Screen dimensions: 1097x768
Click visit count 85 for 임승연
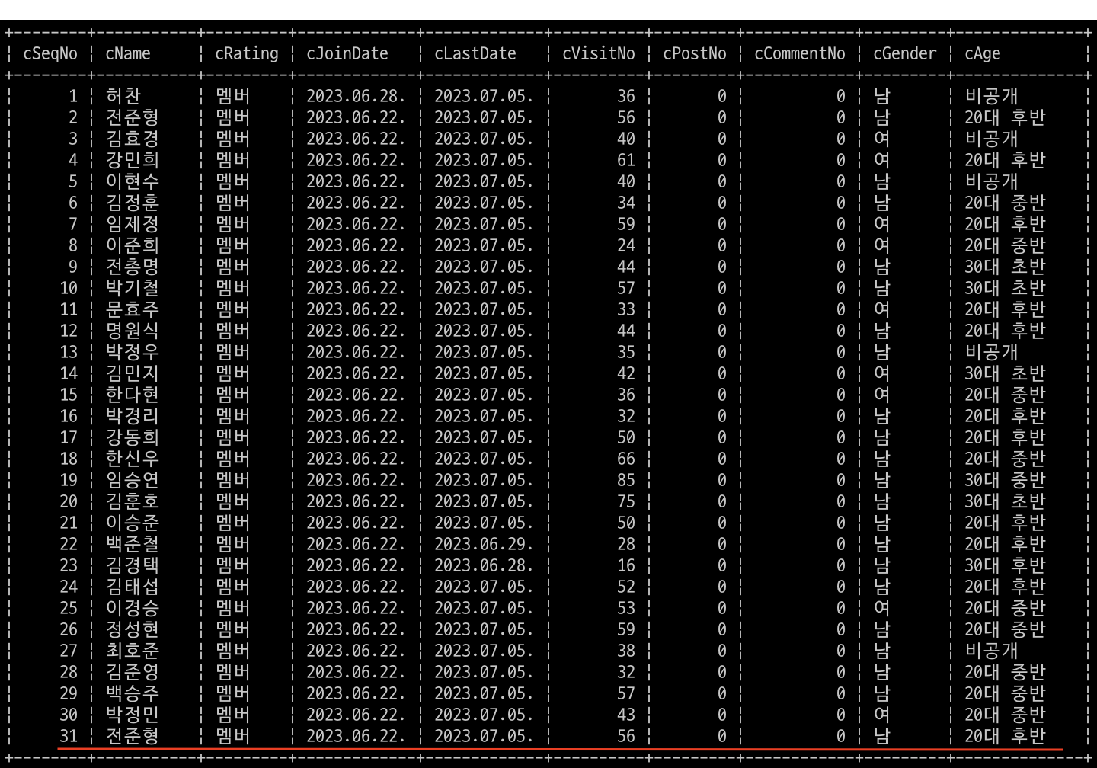626,480
